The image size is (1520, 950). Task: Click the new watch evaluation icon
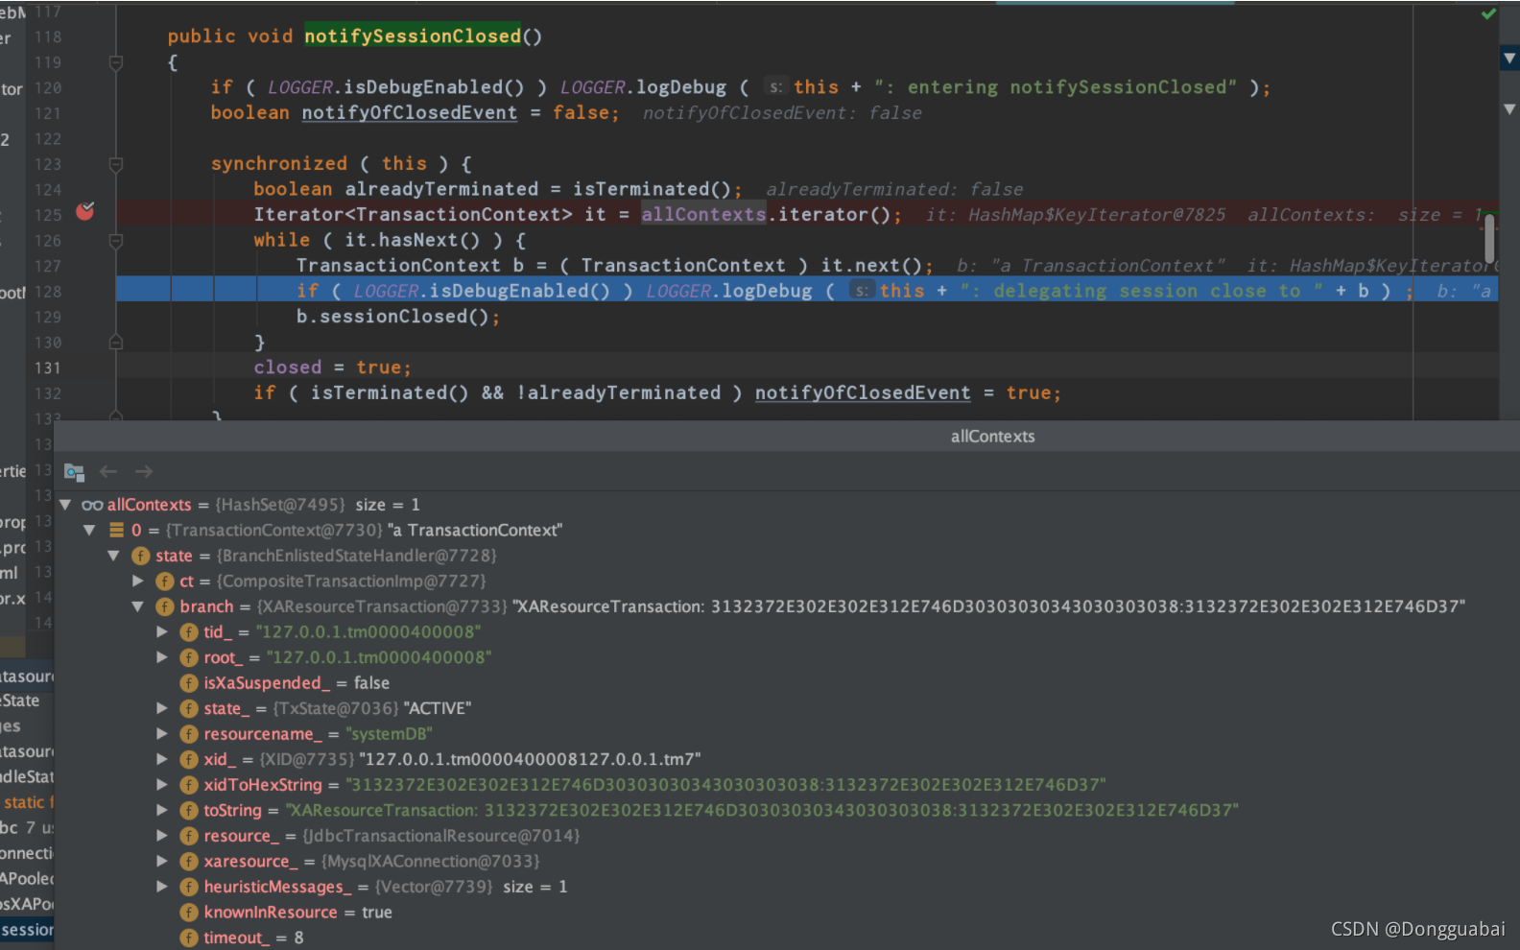74,472
